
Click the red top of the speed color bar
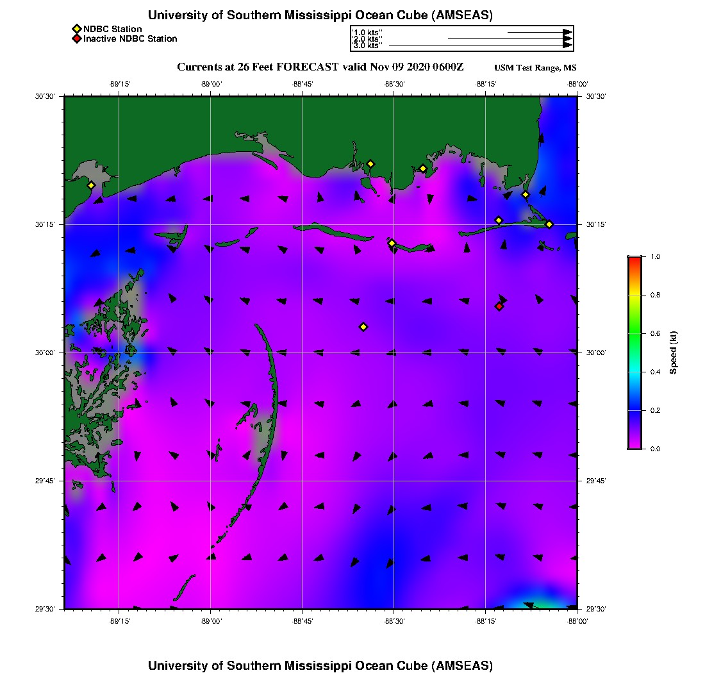(634, 258)
